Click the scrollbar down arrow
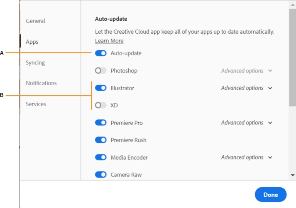 click(x=293, y=175)
